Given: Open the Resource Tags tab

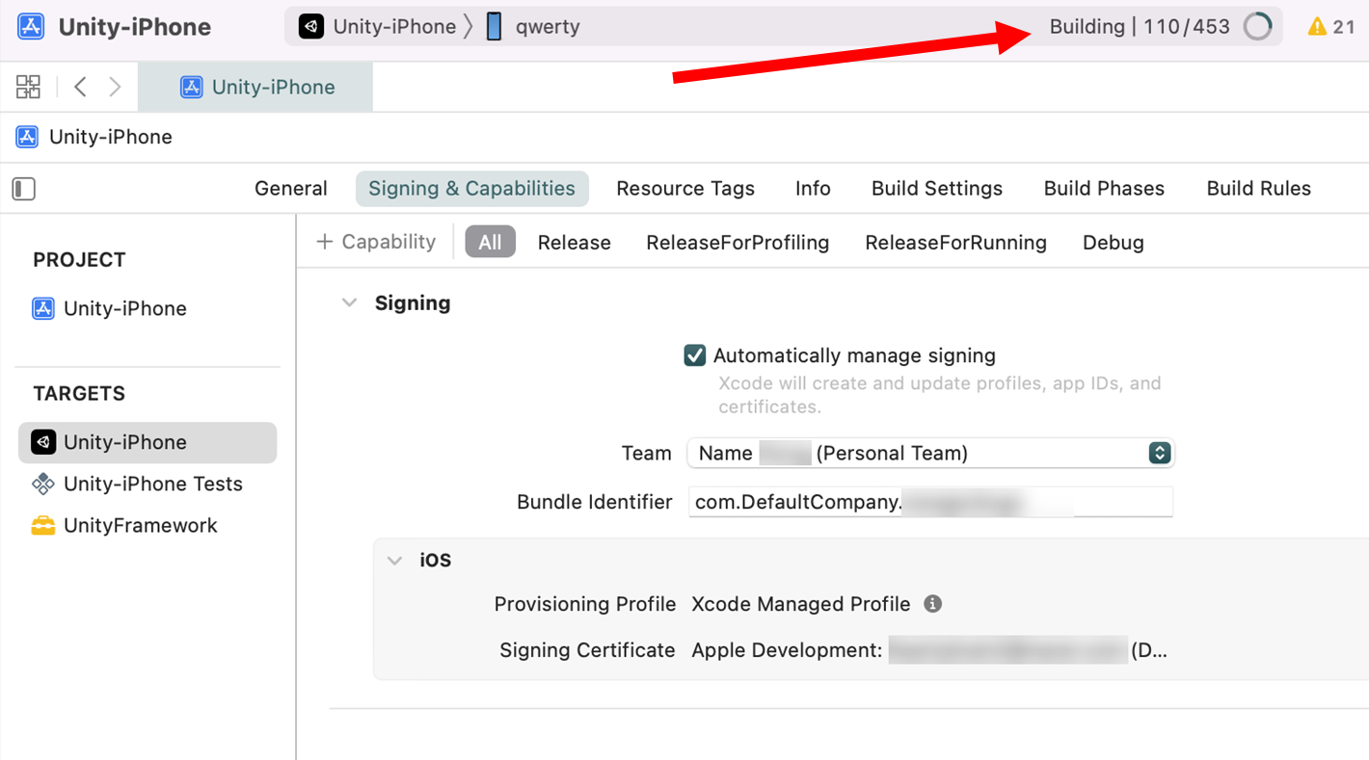Looking at the screenshot, I should coord(685,189).
